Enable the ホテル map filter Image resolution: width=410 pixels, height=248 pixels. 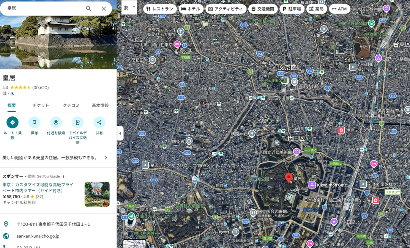[191, 8]
